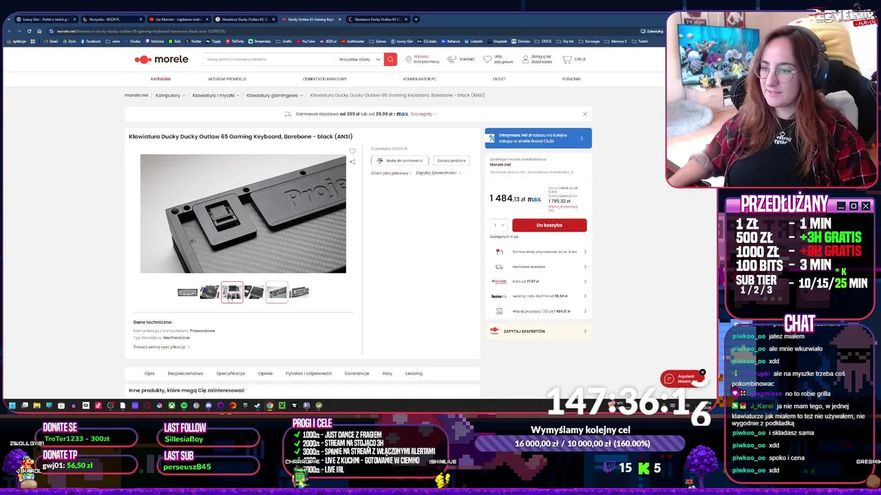Screen dimensions: 881x495
Task: Expand Klawiatury i myszki breadcrumb dropdown
Action: 238,96
